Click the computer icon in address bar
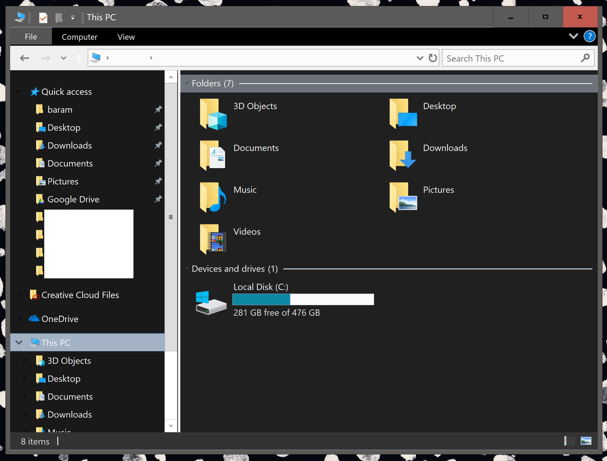 (x=96, y=57)
